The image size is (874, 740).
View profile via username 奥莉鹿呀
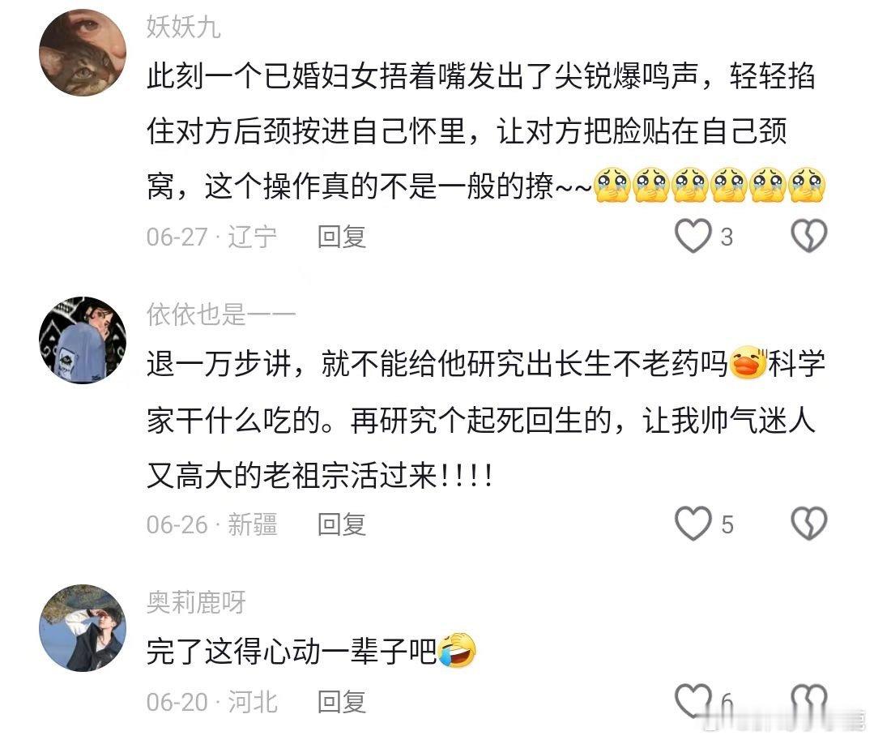pyautogui.click(x=196, y=602)
